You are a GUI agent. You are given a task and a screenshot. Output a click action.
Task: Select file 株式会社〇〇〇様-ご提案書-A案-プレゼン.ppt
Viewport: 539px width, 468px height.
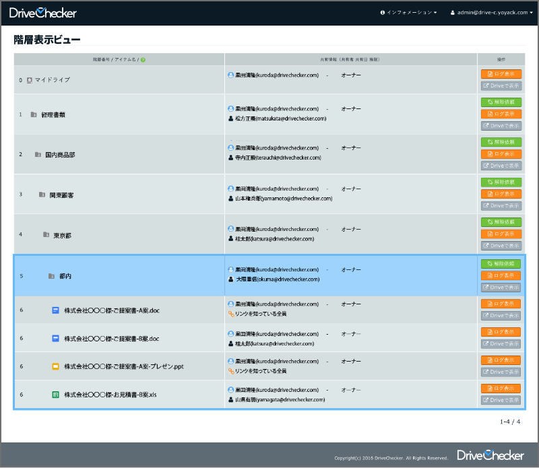pos(124,366)
